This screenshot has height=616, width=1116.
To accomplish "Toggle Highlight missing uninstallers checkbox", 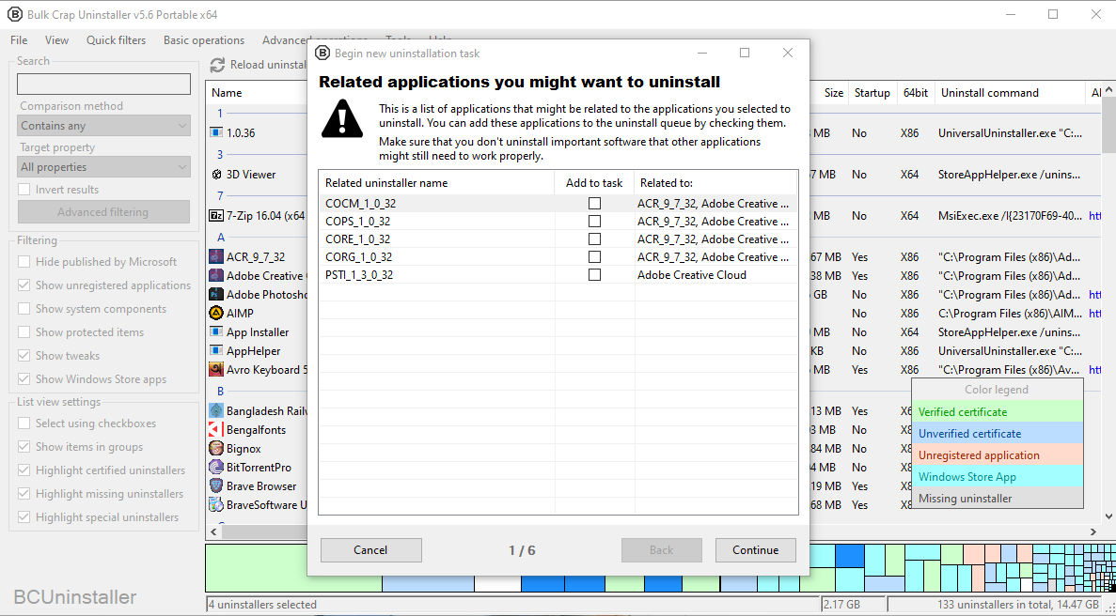I will click(24, 493).
